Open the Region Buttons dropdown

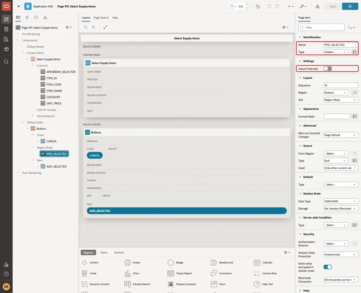pos(336,93)
